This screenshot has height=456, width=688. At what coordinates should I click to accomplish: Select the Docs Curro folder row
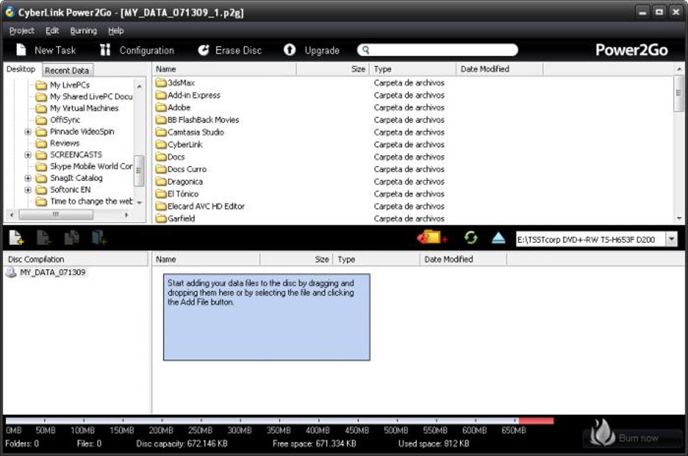tap(186, 169)
